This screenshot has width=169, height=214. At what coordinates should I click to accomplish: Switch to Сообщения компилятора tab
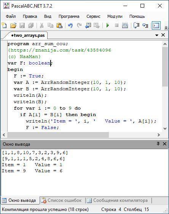pos(117,200)
